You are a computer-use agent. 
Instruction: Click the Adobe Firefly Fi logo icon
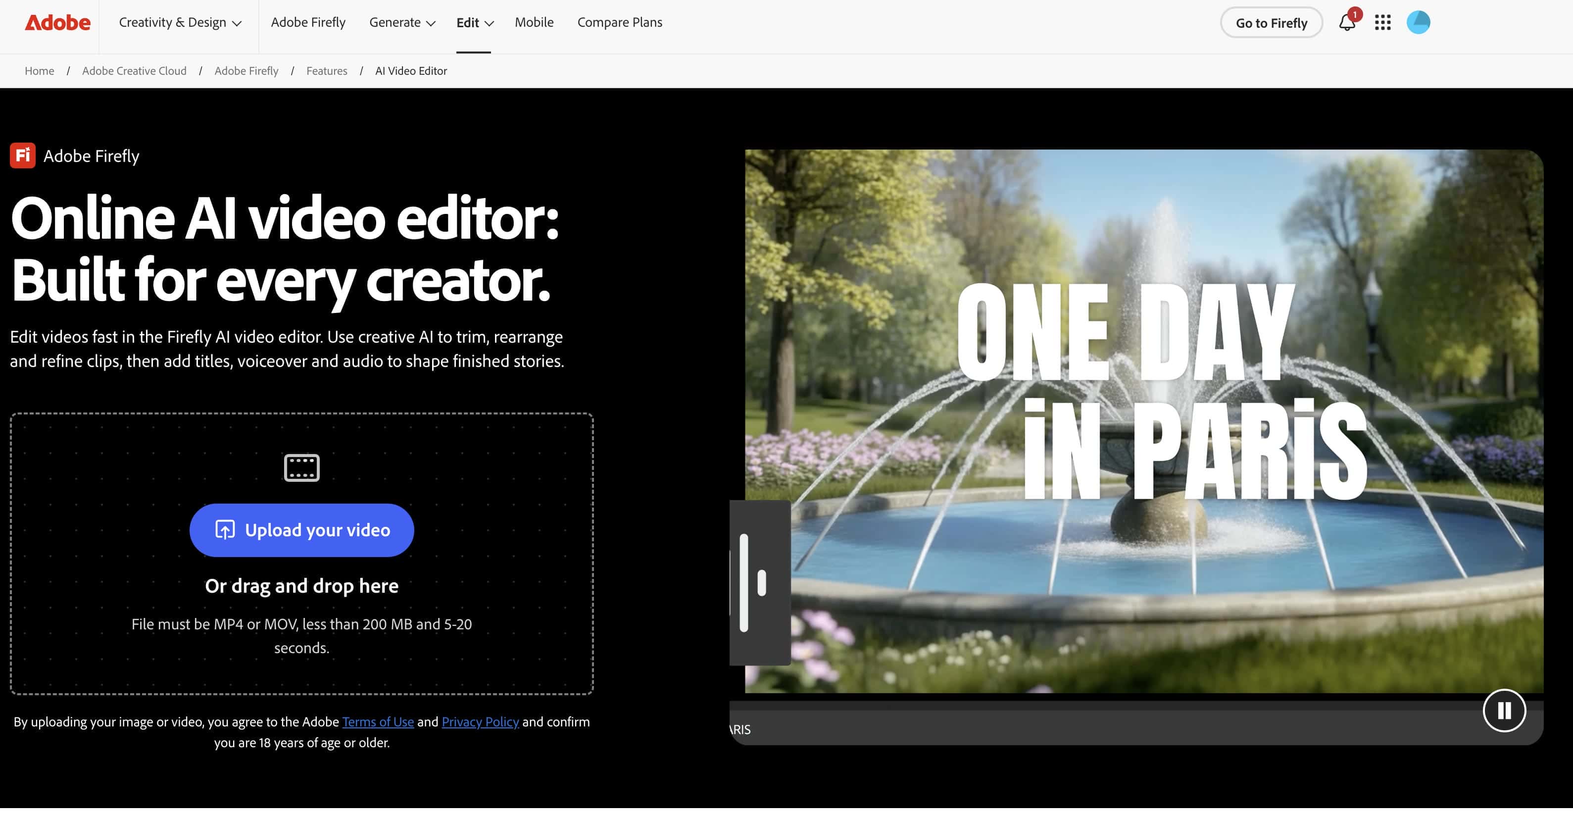(23, 156)
